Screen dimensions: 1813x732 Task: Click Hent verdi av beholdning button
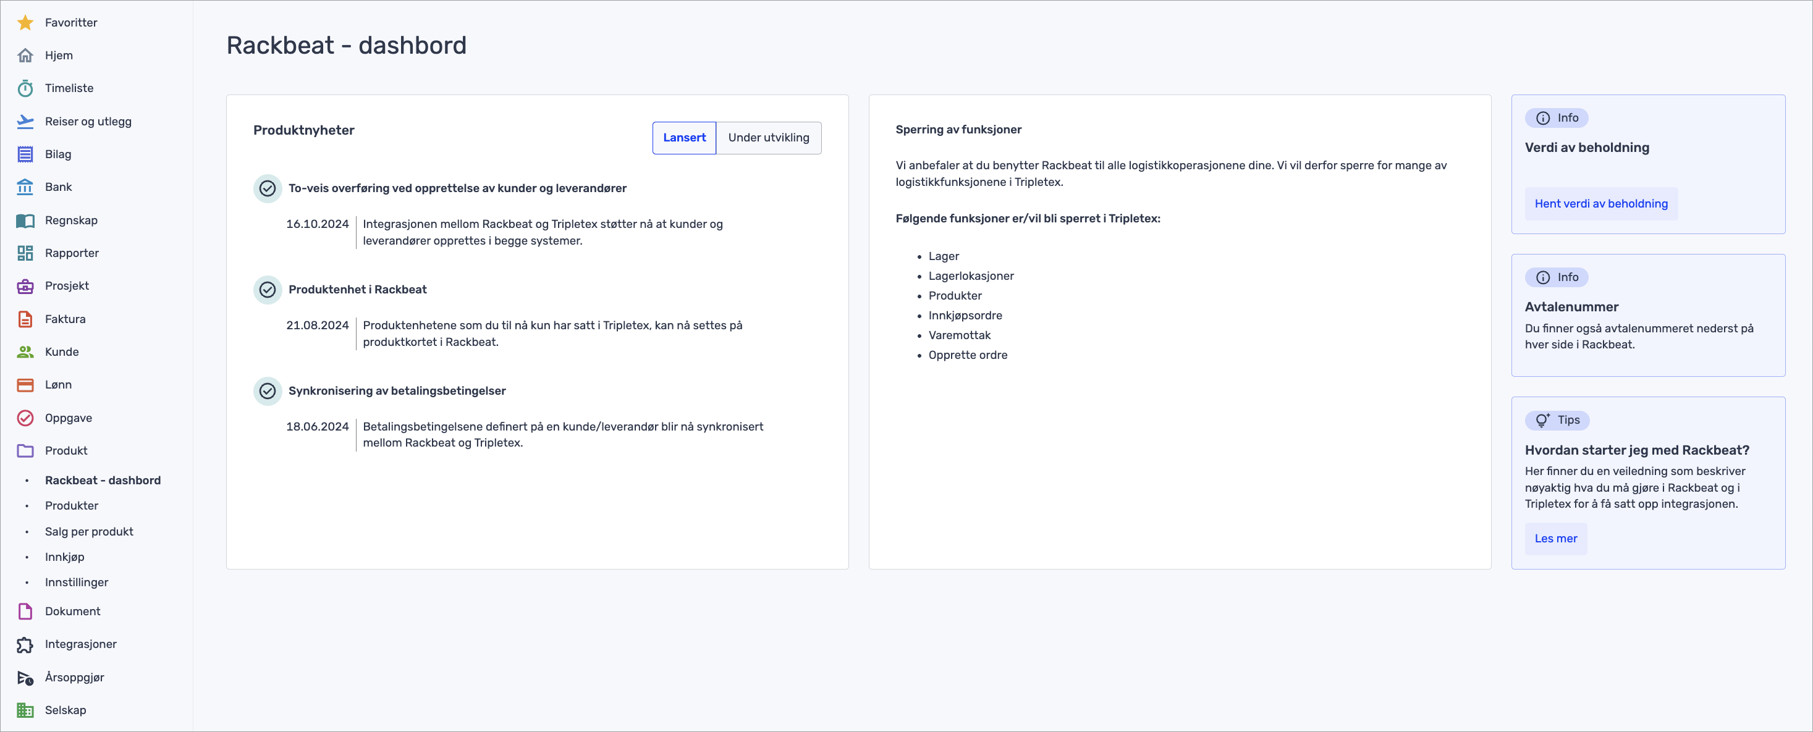click(x=1601, y=204)
